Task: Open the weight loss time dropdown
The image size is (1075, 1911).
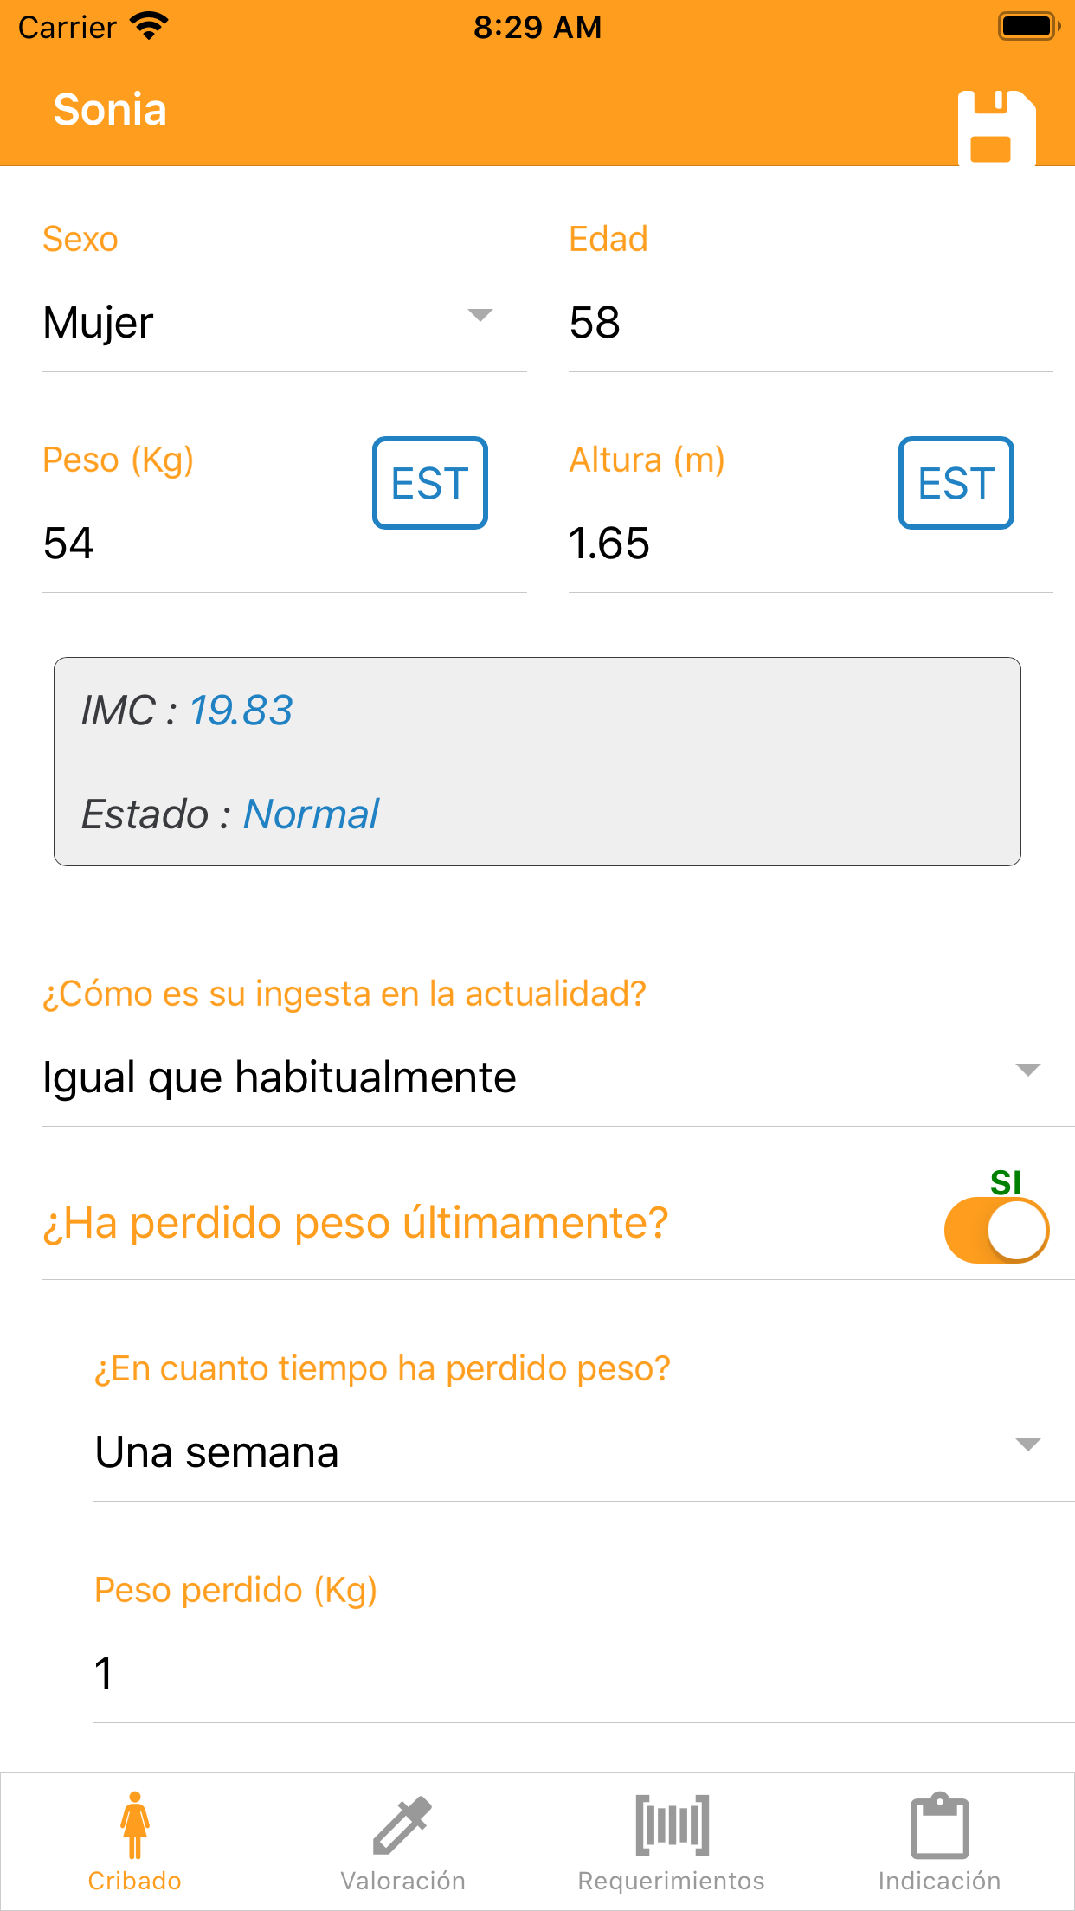Action: click(567, 1451)
